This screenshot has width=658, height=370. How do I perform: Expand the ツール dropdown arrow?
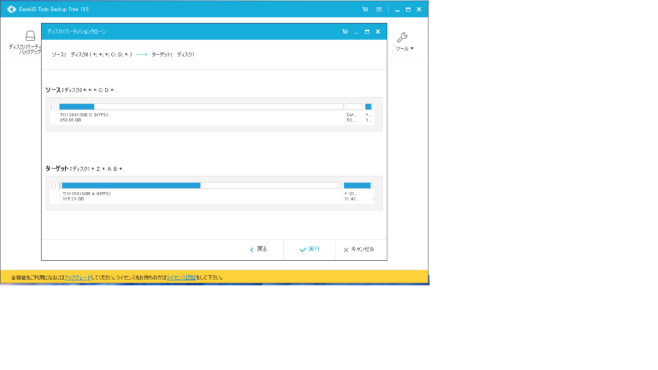412,49
